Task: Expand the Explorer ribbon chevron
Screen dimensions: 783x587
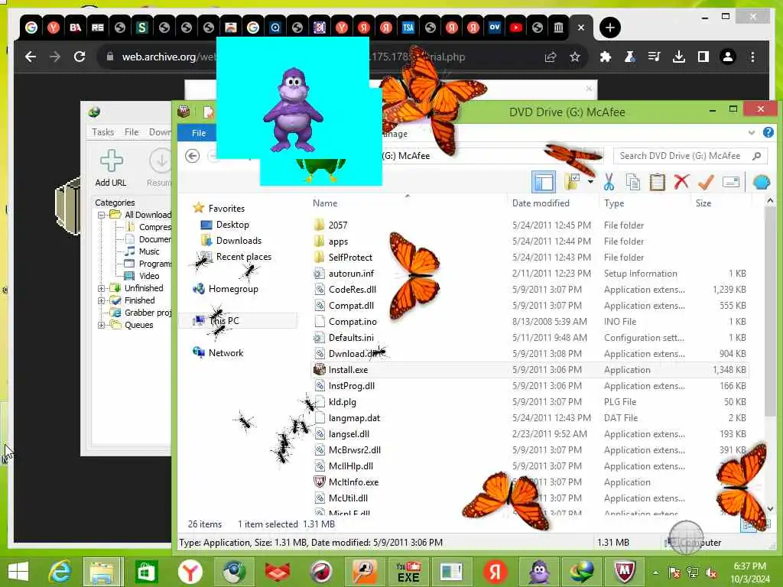Action: [x=752, y=133]
